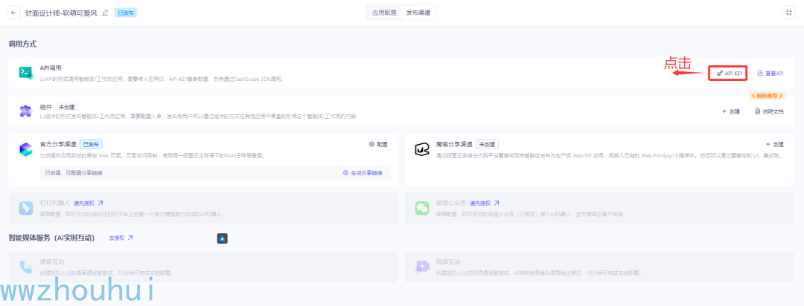Click the API调用 description mentioning DashScope SDK

click(162, 79)
